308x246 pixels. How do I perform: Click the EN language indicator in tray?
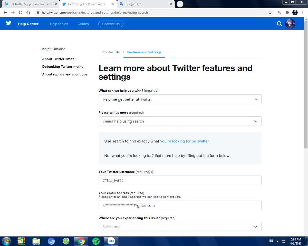coord(271,241)
